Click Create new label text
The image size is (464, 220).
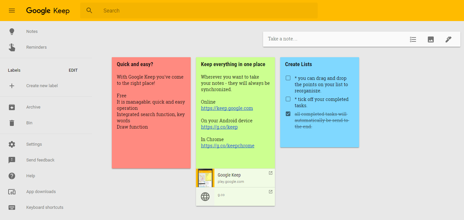coord(42,86)
